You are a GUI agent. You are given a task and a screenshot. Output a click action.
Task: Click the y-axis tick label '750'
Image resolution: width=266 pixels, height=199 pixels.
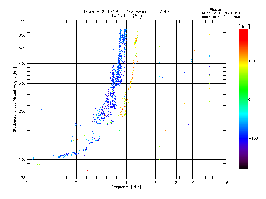coord(22,21)
